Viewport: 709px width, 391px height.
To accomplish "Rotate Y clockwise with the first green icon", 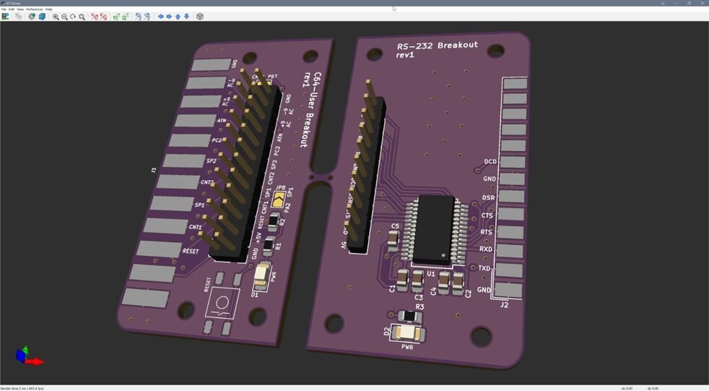I will (116, 17).
